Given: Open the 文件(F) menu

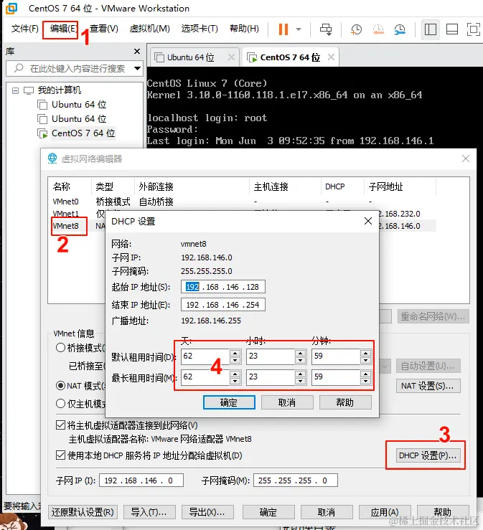Looking at the screenshot, I should click(24, 29).
